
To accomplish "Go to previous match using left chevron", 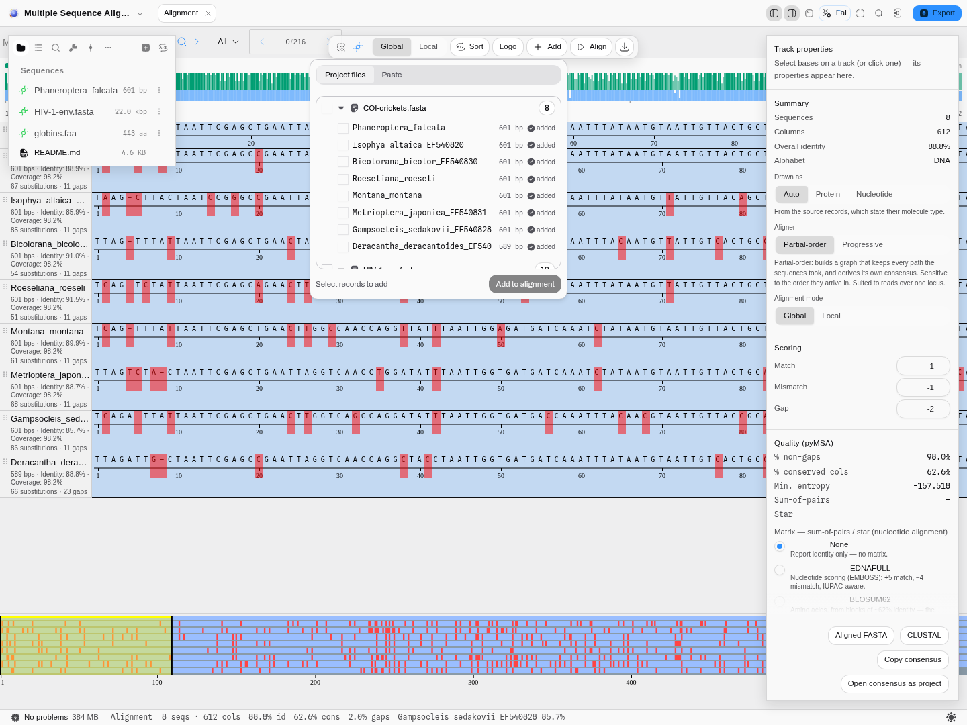I will pyautogui.click(x=262, y=42).
